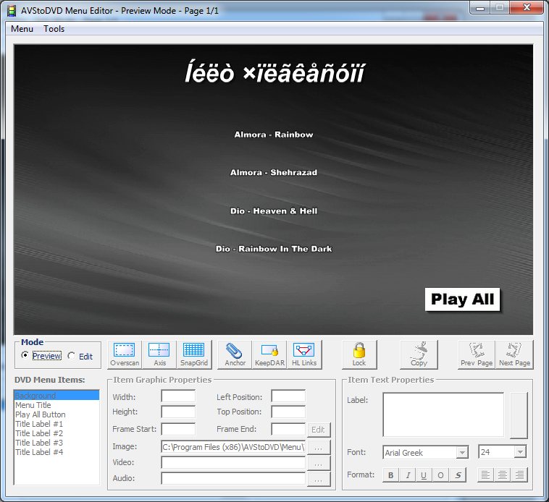
Task: Align text center
Action: (503, 475)
